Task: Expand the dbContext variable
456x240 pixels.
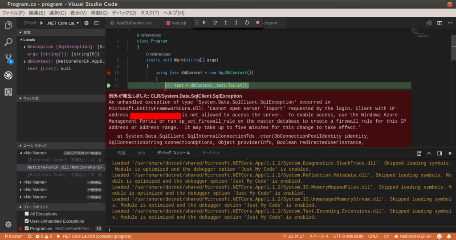Action: (x=25, y=61)
